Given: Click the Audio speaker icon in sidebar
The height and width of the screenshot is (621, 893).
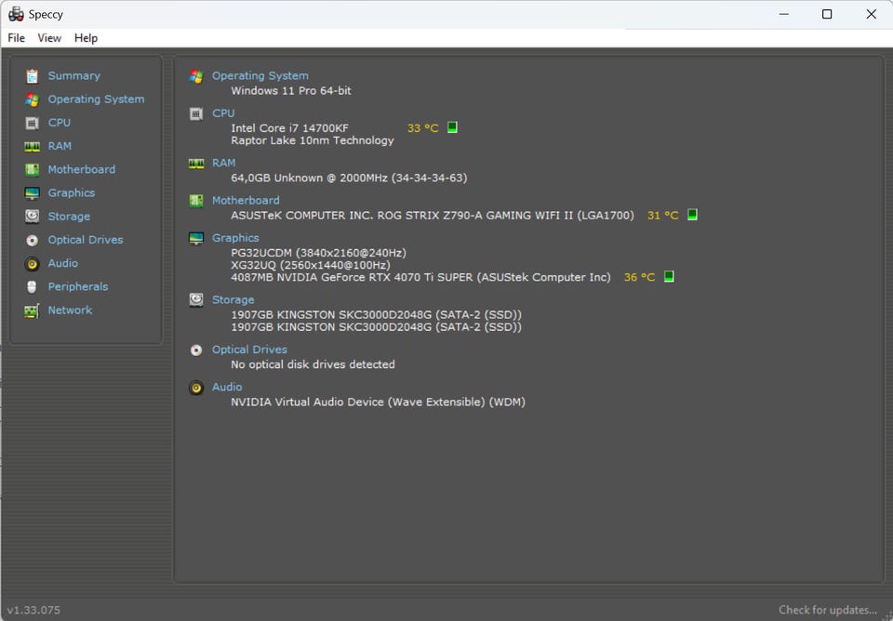Looking at the screenshot, I should click(32, 264).
